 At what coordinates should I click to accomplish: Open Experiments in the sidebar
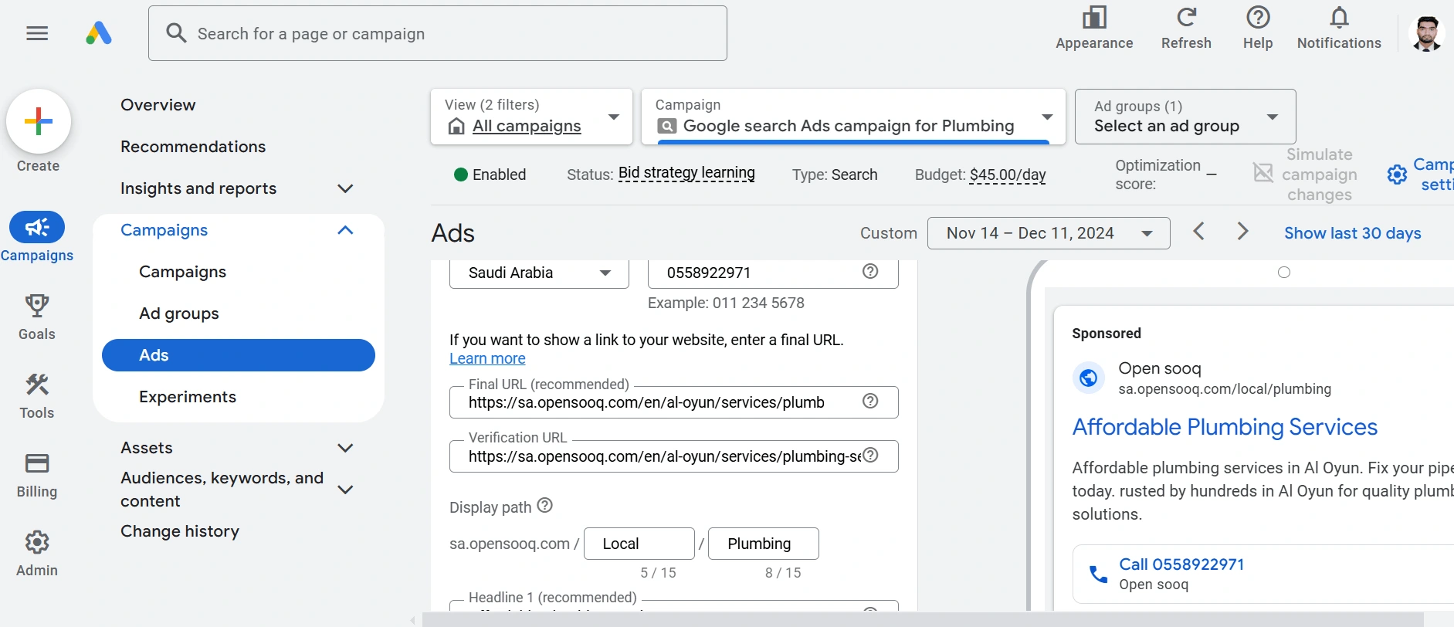pyautogui.click(x=188, y=397)
